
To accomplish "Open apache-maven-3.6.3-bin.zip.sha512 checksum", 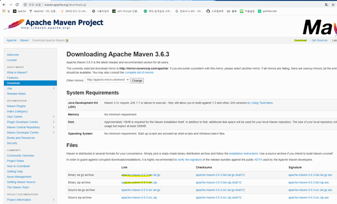I will point(218,183).
